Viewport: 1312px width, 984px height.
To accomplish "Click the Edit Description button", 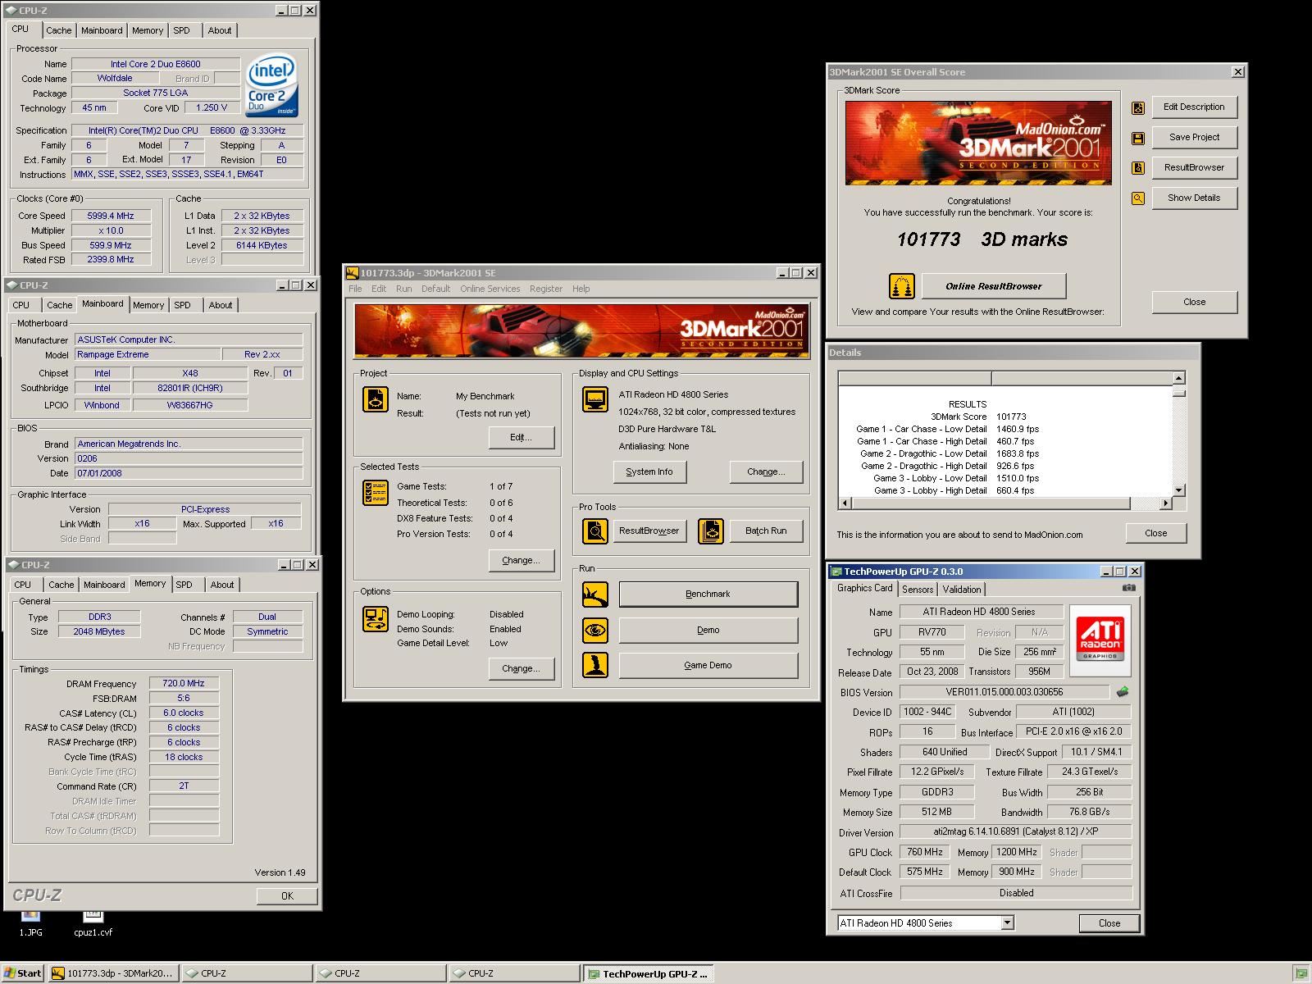I will coord(1194,107).
